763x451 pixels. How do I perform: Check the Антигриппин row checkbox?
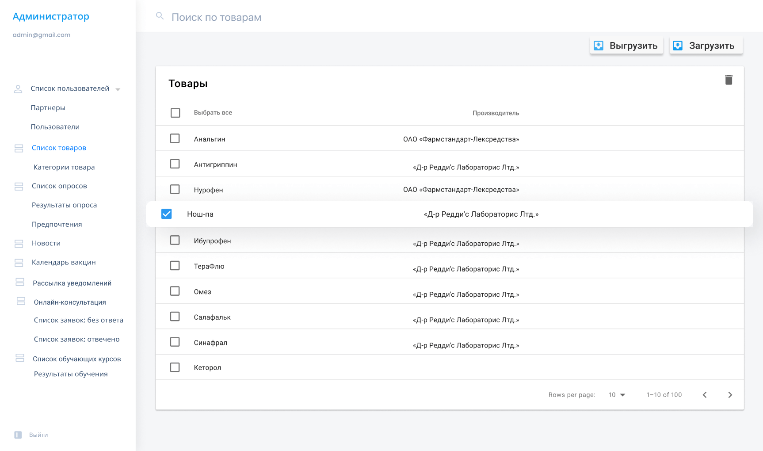[x=175, y=164]
